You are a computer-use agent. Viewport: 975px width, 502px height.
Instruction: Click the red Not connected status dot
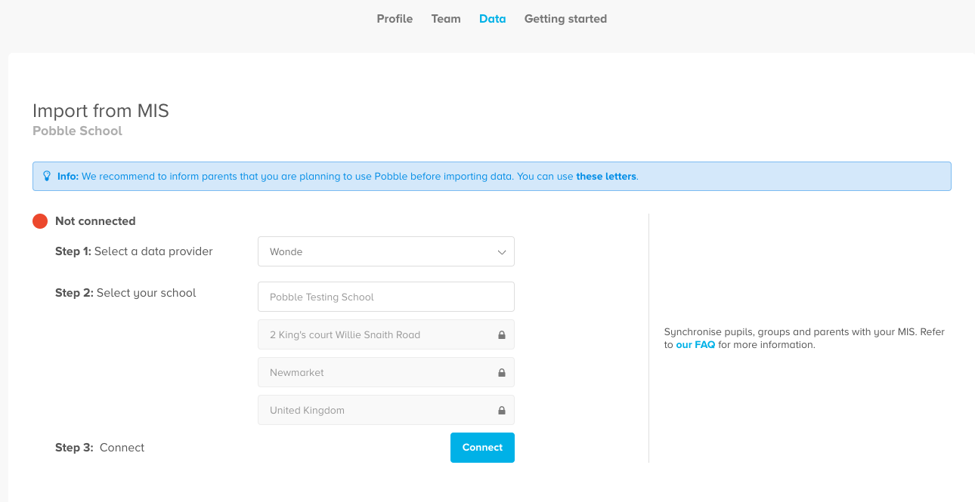tap(40, 221)
